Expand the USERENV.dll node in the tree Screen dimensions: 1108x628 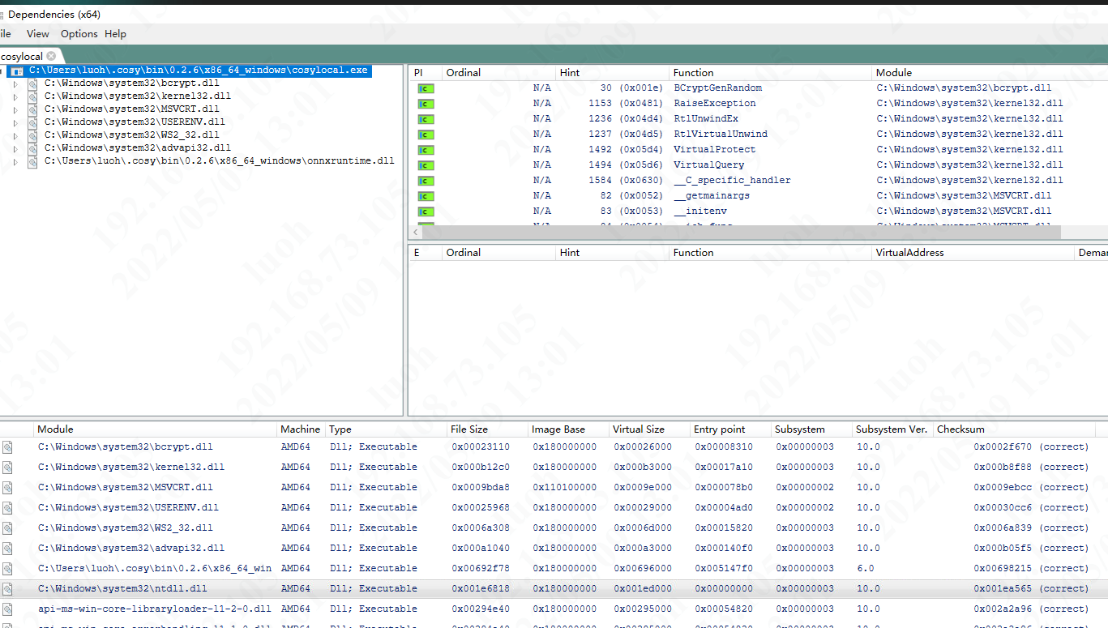pos(15,122)
